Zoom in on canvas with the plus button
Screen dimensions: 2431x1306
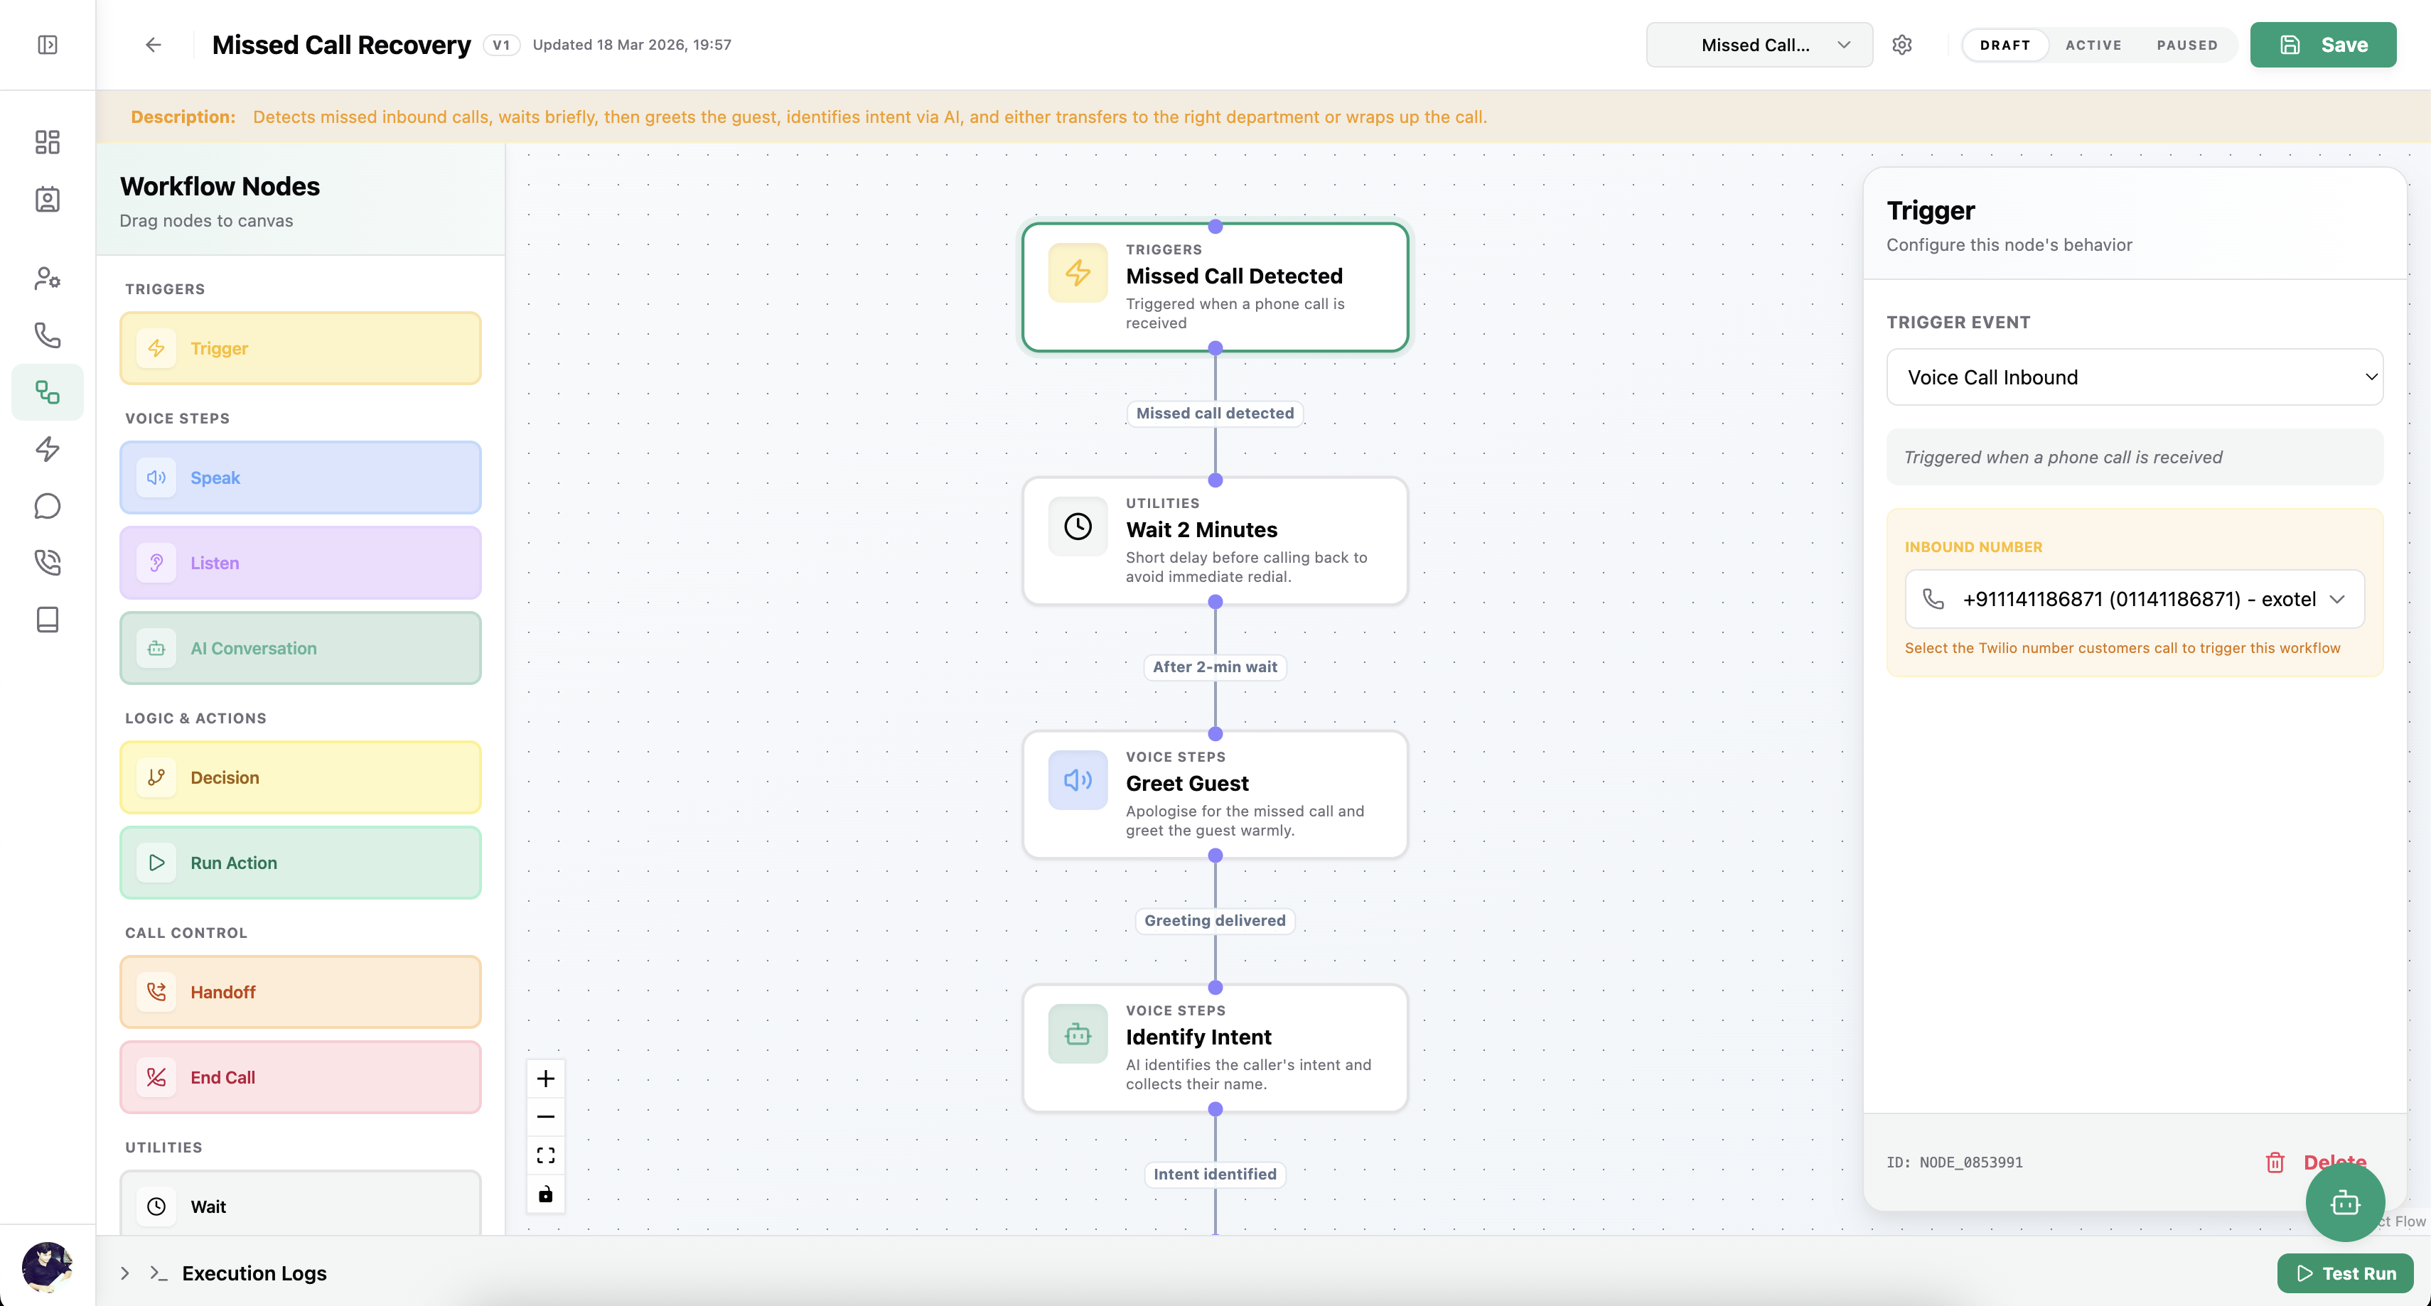545,1079
